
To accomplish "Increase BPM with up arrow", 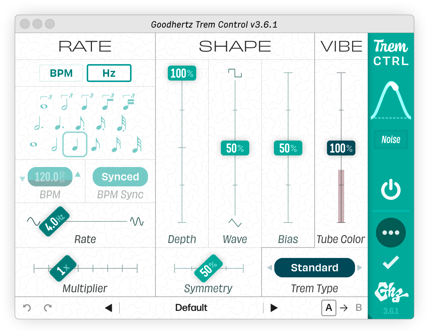I will pyautogui.click(x=78, y=174).
